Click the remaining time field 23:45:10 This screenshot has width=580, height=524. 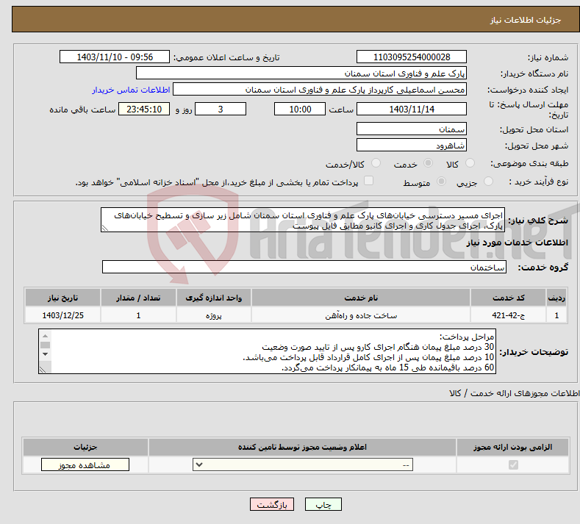[x=144, y=109]
